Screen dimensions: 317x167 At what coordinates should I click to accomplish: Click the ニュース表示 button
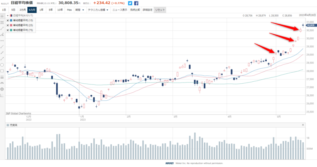(120, 10)
